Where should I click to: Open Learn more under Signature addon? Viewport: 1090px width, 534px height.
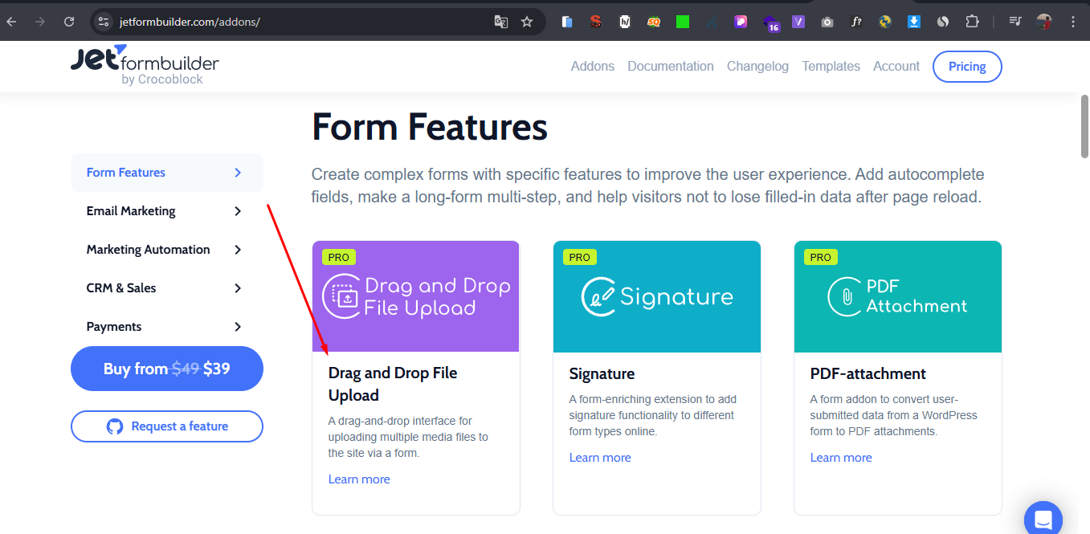pyautogui.click(x=600, y=458)
